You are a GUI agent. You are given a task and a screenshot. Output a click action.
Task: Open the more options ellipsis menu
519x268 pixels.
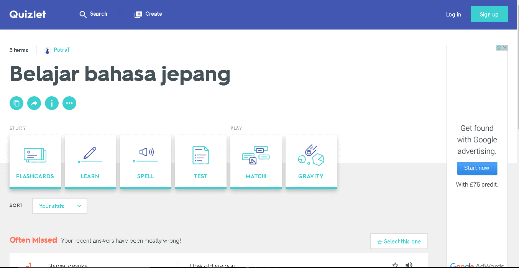tap(69, 103)
